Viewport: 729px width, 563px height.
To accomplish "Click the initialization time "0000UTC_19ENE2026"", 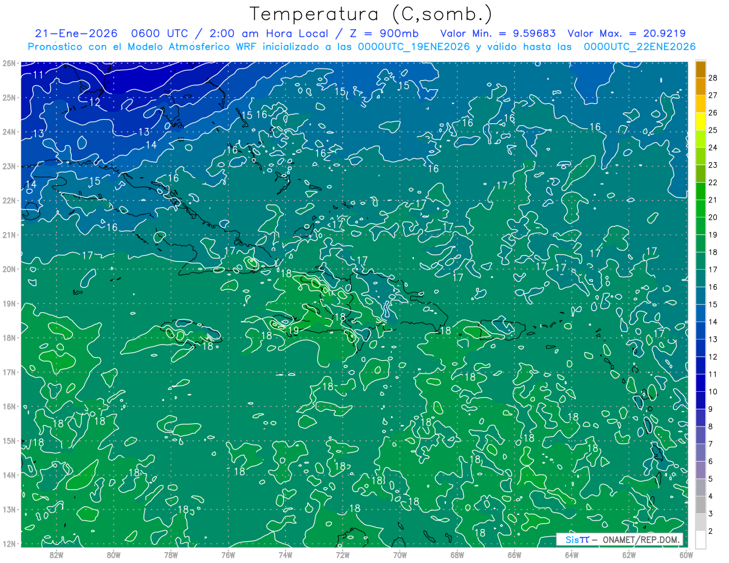I will pos(414,47).
